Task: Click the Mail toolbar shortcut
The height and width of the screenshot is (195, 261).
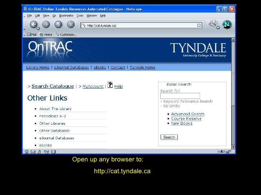Action: (32, 35)
